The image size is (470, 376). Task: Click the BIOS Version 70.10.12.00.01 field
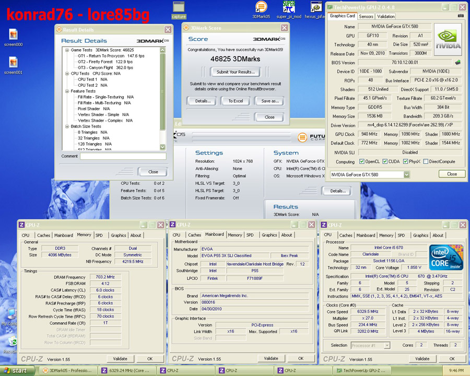pyautogui.click(x=405, y=62)
